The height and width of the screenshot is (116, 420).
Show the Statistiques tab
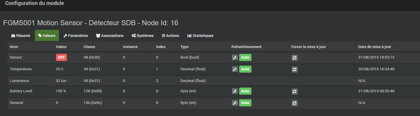point(200,36)
